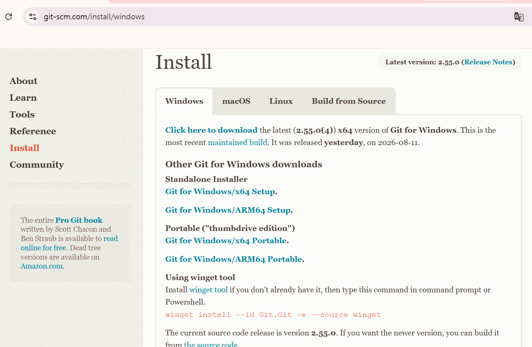Follow the maintained build link
Screen dimensions: 532x347
[238, 142]
